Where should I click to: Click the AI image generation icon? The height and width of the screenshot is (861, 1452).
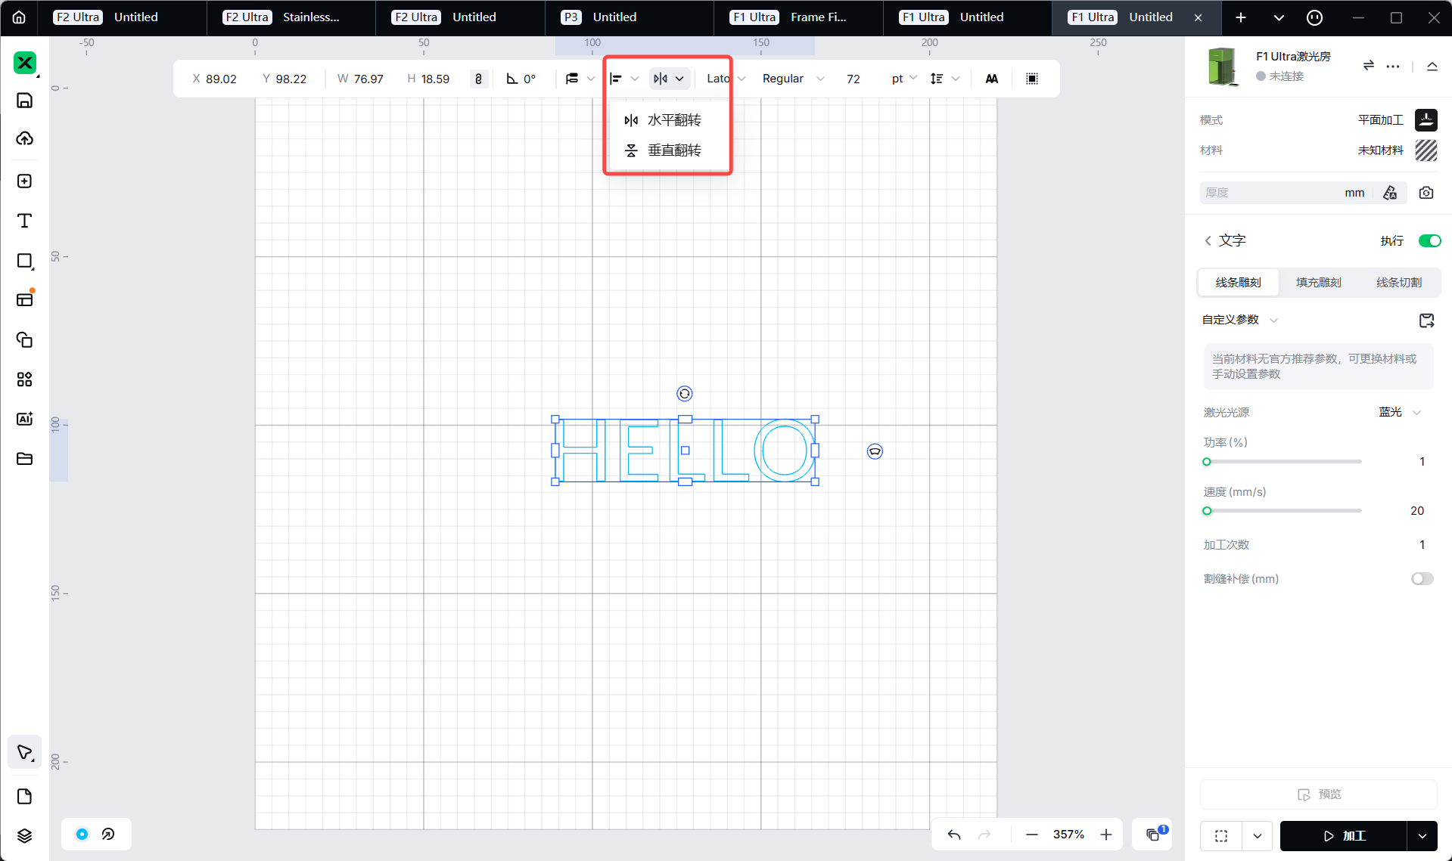[x=24, y=419]
